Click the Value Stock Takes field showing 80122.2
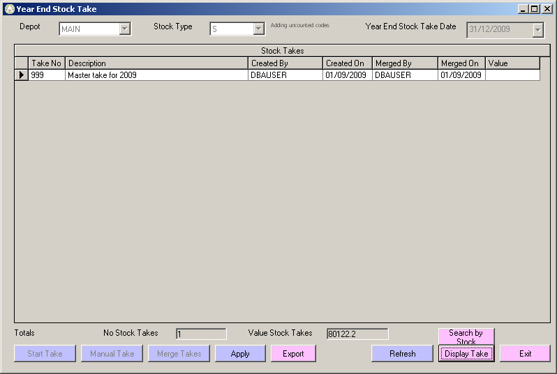 pyautogui.click(x=357, y=334)
